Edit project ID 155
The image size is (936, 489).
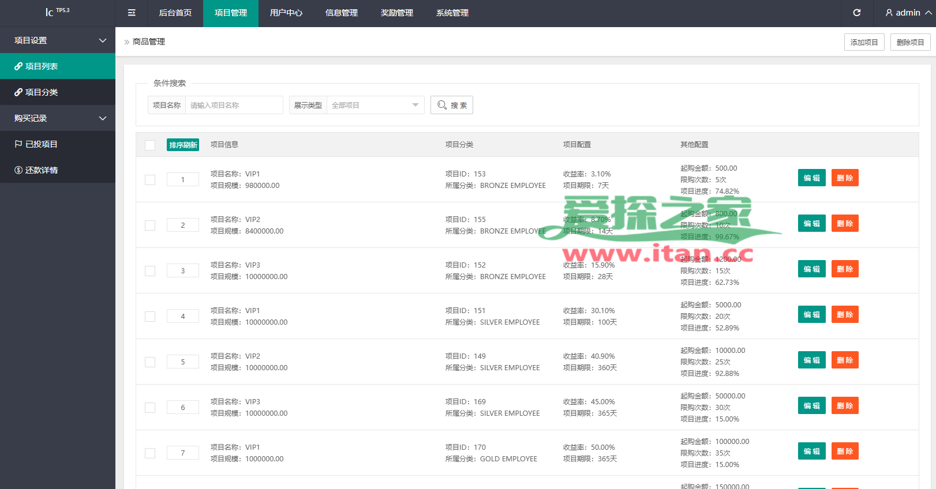812,223
